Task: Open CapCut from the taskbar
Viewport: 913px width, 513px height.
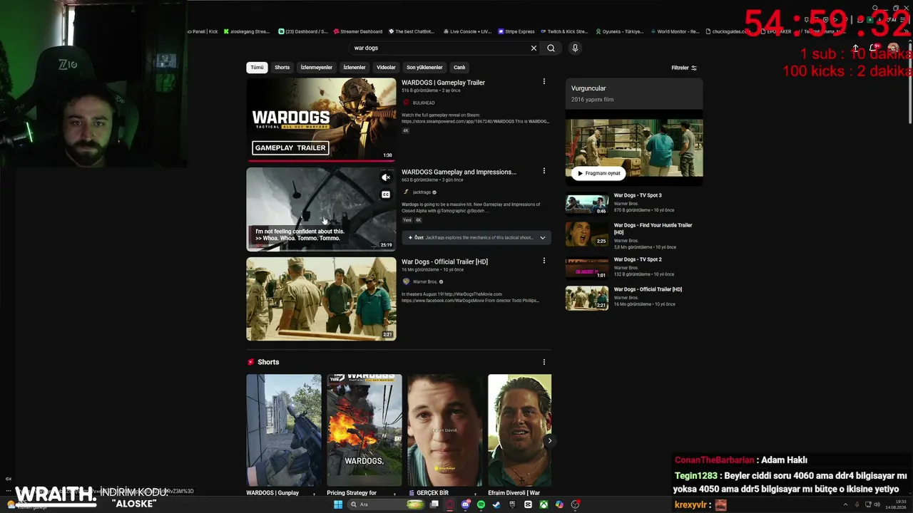Action: pyautogui.click(x=528, y=504)
